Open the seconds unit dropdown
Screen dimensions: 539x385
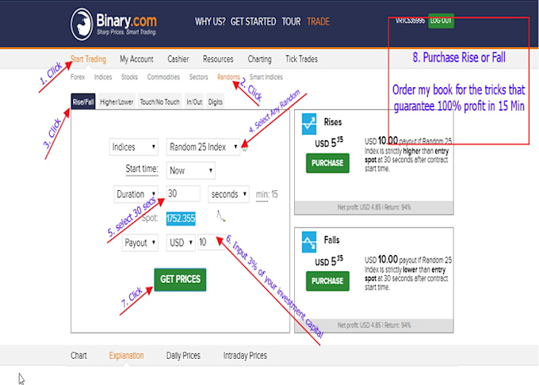[228, 194]
